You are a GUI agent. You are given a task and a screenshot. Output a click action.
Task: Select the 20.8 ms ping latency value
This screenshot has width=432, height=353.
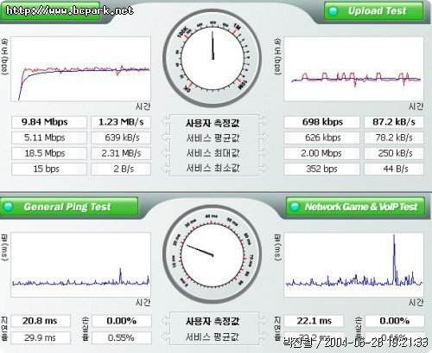point(40,321)
